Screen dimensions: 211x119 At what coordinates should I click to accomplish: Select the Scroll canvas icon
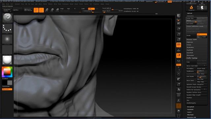(179, 24)
